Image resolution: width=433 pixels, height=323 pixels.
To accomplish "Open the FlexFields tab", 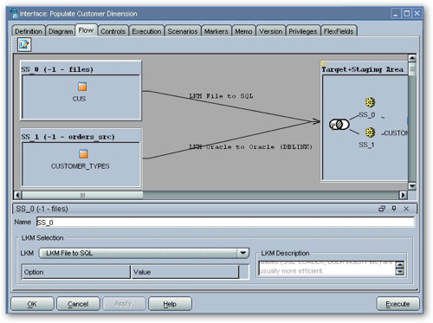I will pyautogui.click(x=339, y=31).
